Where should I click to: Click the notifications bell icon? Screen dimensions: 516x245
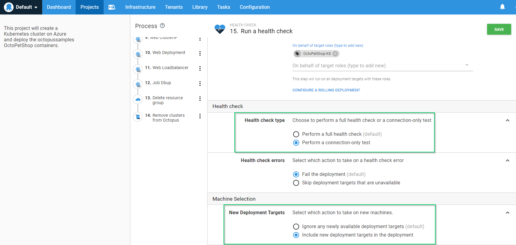(x=502, y=7)
